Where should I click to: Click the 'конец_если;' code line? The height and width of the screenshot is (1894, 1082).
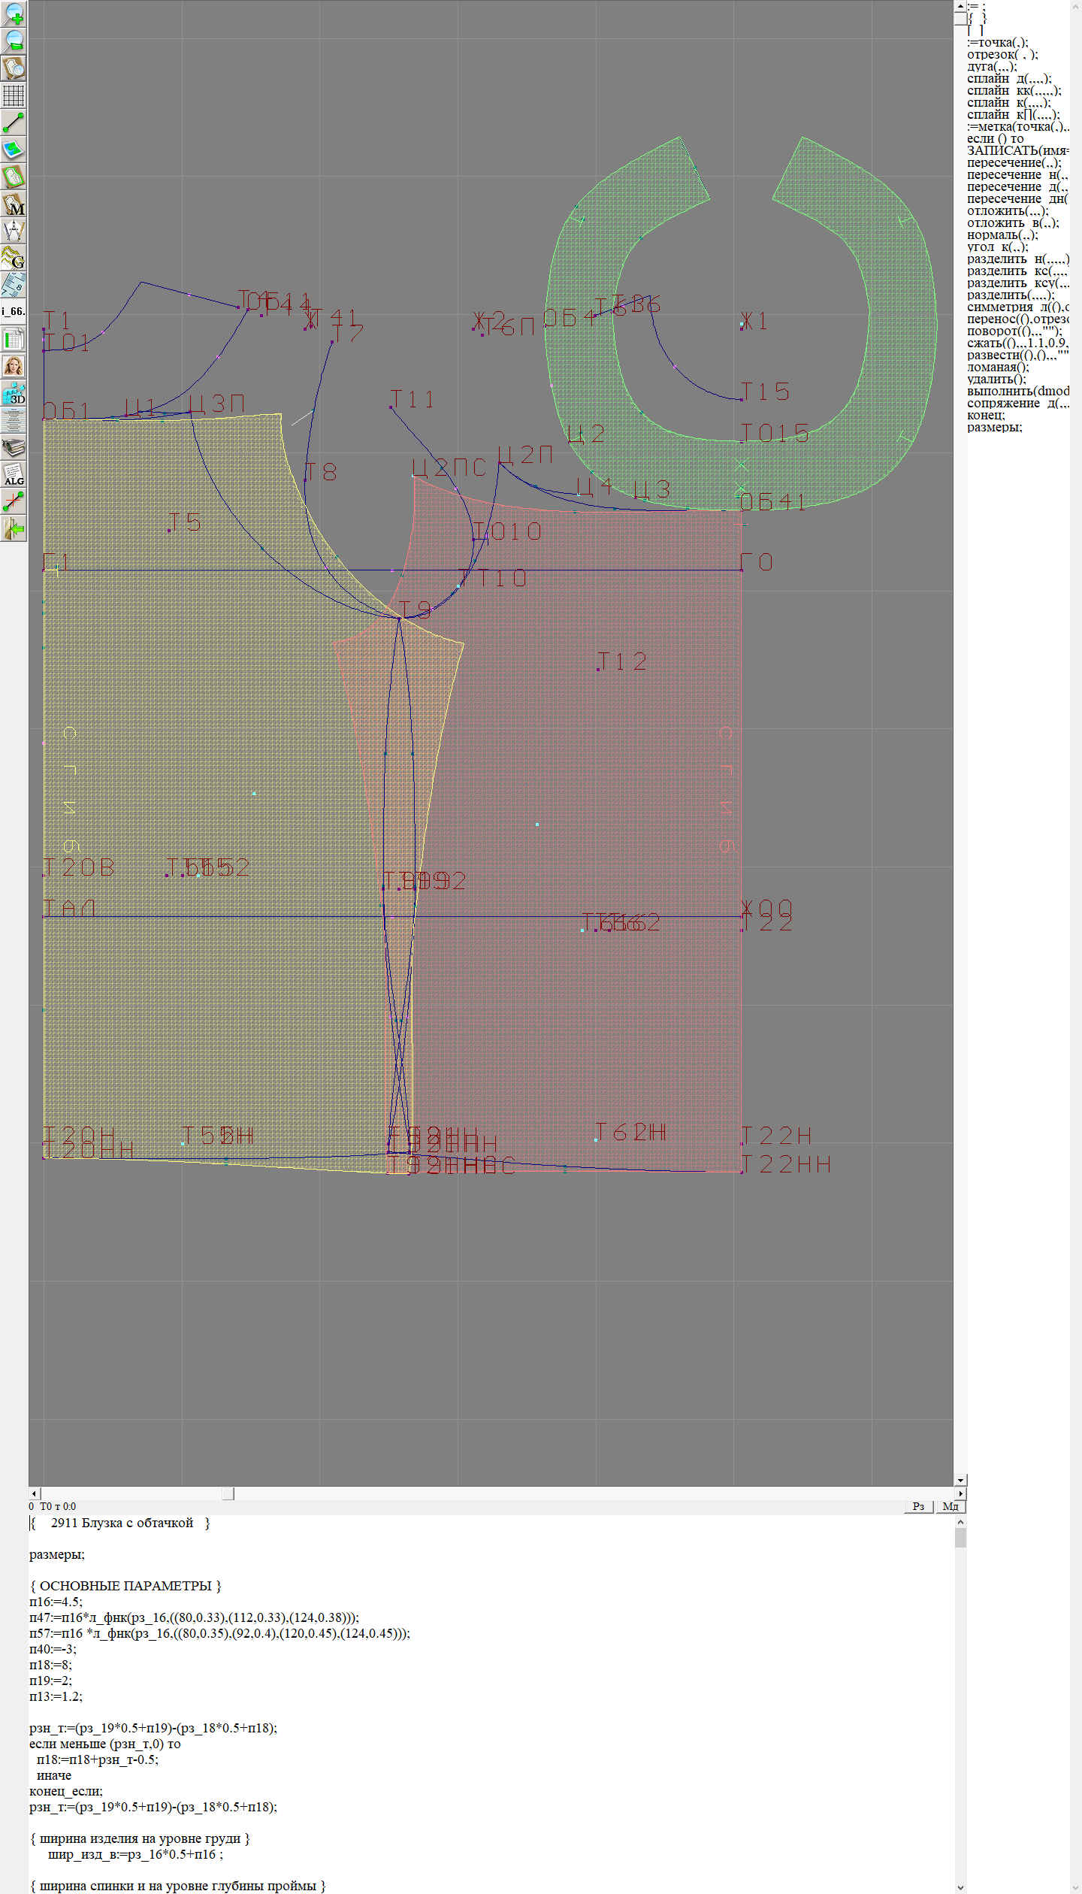click(x=66, y=1791)
